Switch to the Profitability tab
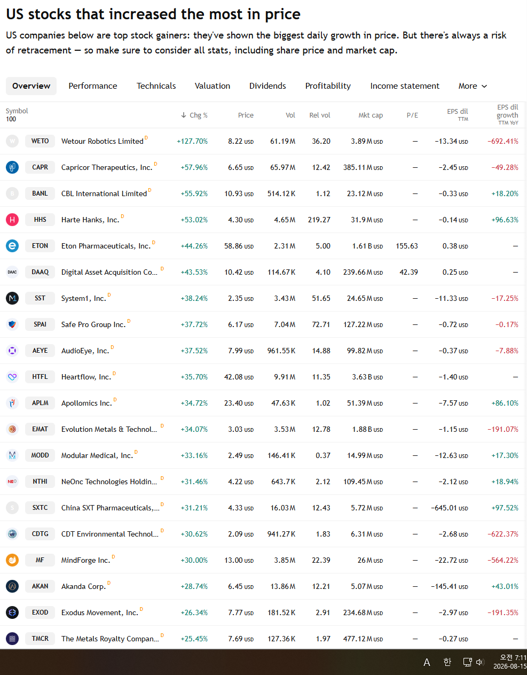 [328, 86]
